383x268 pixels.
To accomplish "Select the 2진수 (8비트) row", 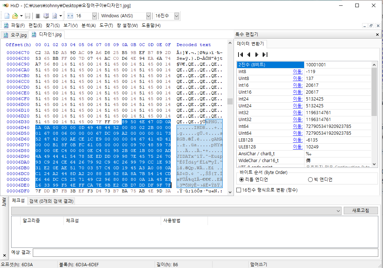I will [304, 65].
